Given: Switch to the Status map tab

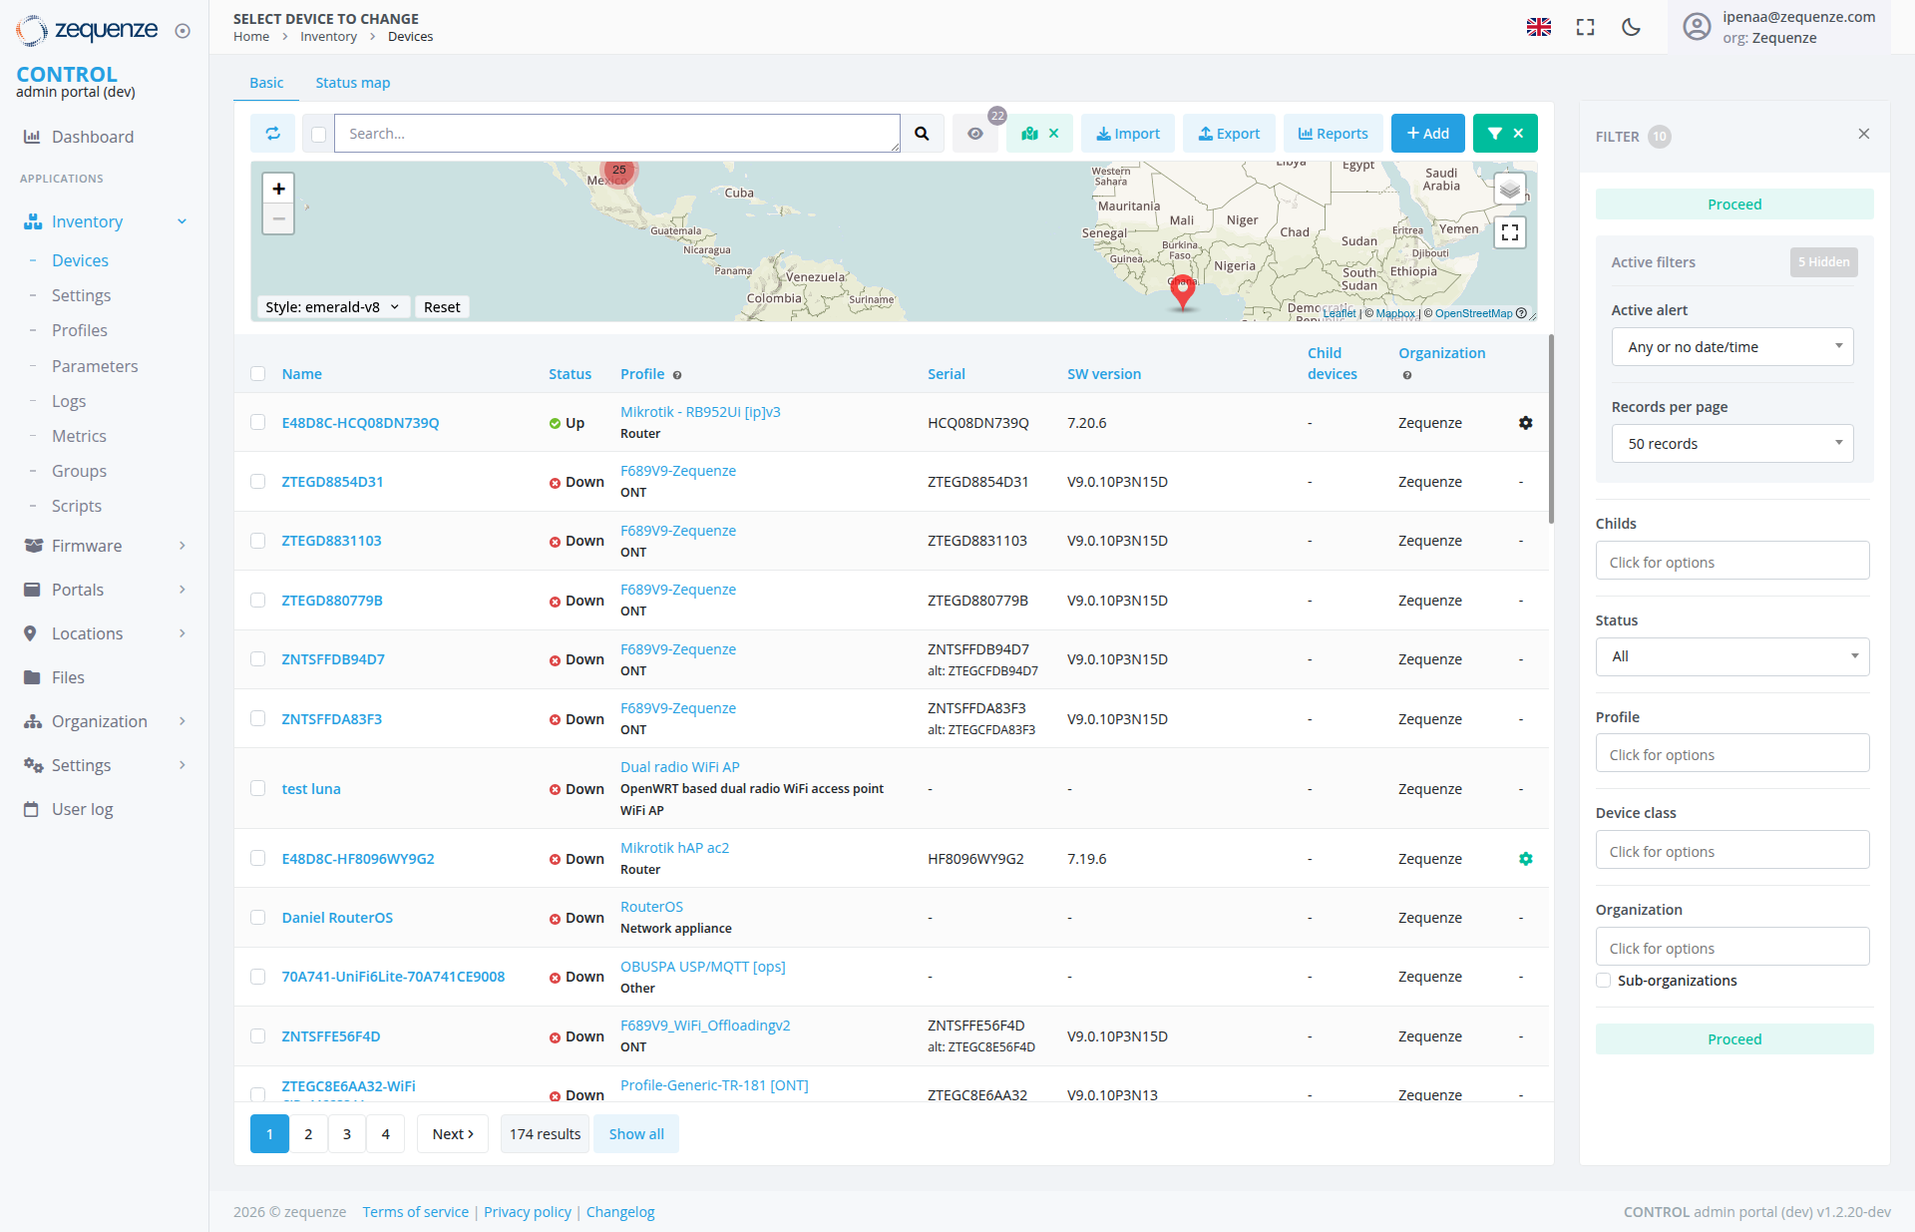Looking at the screenshot, I should (352, 83).
